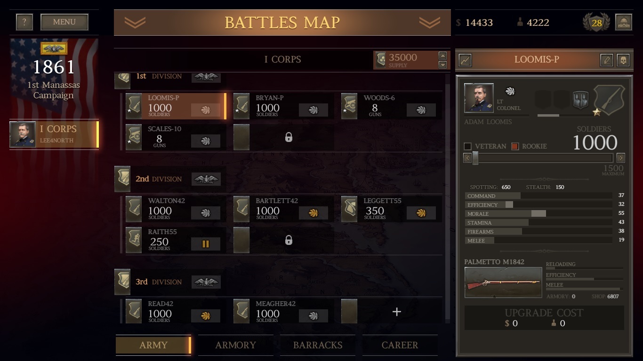643x361 pixels.
Task: Decrease supply with the down arrow
Action: (442, 64)
